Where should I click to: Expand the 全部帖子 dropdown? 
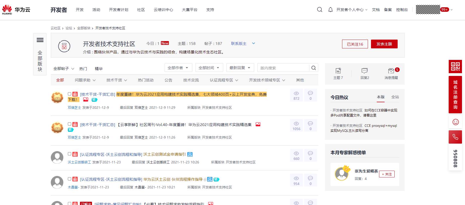[x=64, y=69]
